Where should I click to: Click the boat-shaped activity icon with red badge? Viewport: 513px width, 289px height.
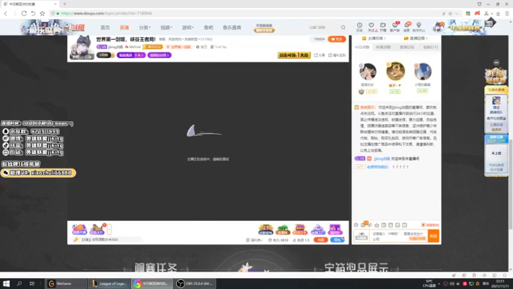(97, 229)
